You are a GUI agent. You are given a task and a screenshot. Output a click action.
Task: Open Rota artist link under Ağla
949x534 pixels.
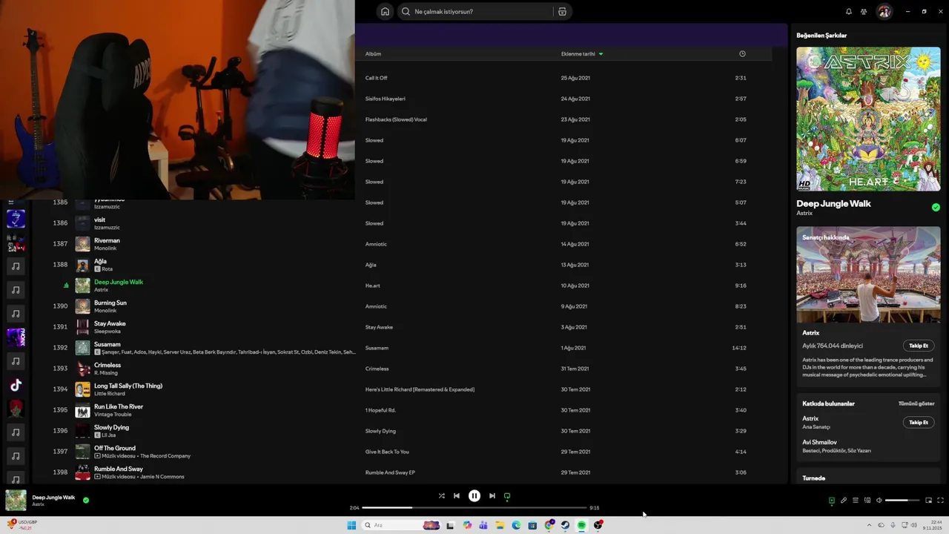(x=107, y=268)
